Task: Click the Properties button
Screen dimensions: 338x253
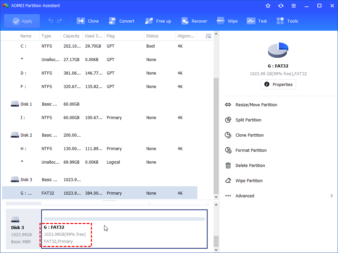Action: 278,84
